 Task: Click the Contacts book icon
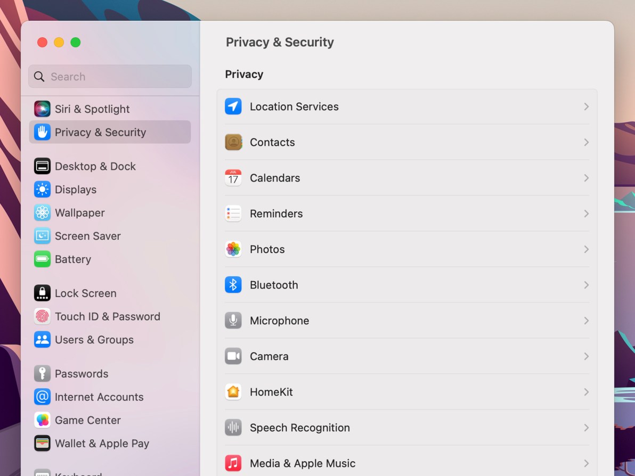click(233, 142)
